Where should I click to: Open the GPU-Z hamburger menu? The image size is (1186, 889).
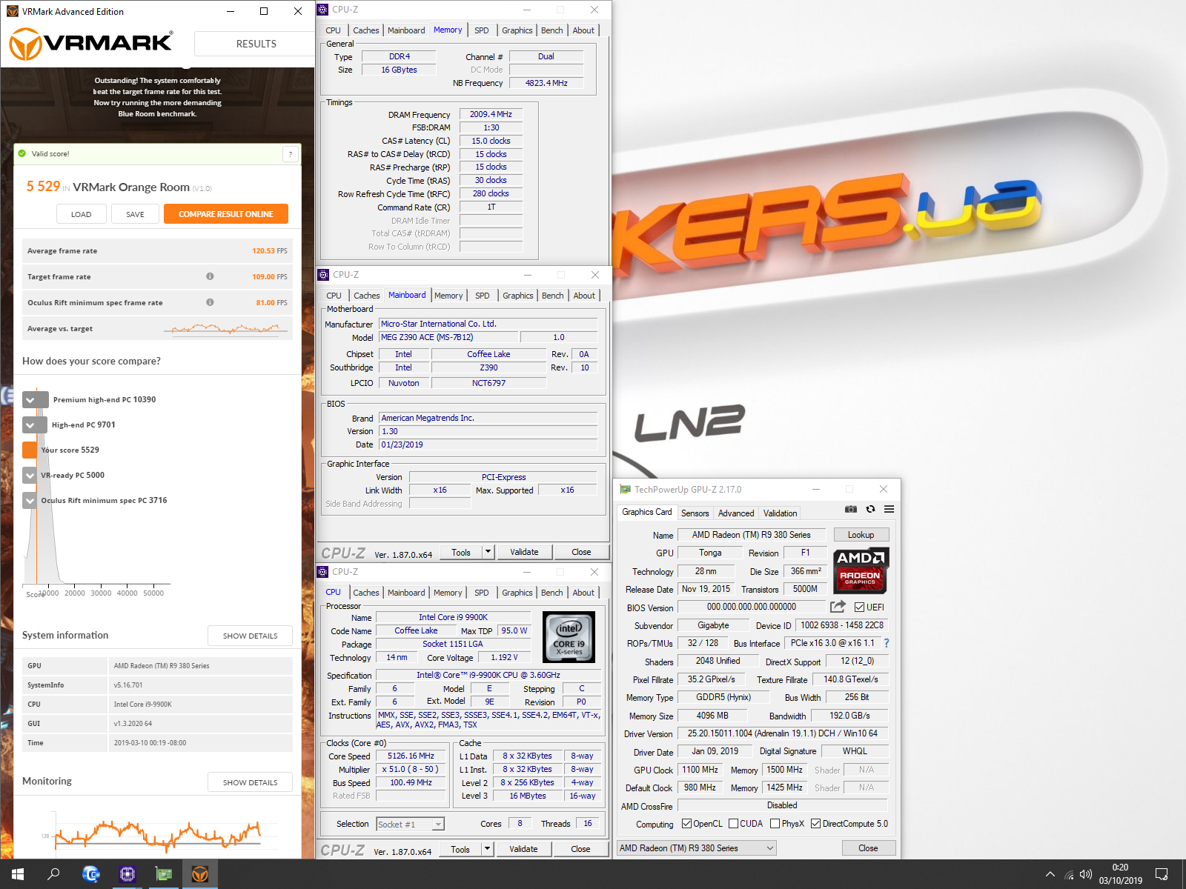[889, 509]
